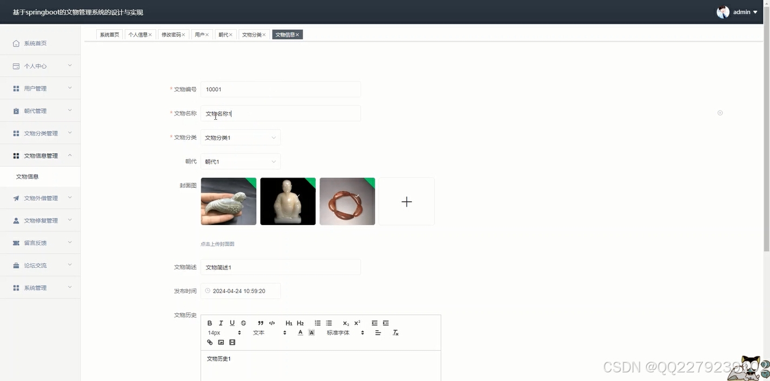Switch to the 用户 tab
Screen dimensions: 770x381
200,34
